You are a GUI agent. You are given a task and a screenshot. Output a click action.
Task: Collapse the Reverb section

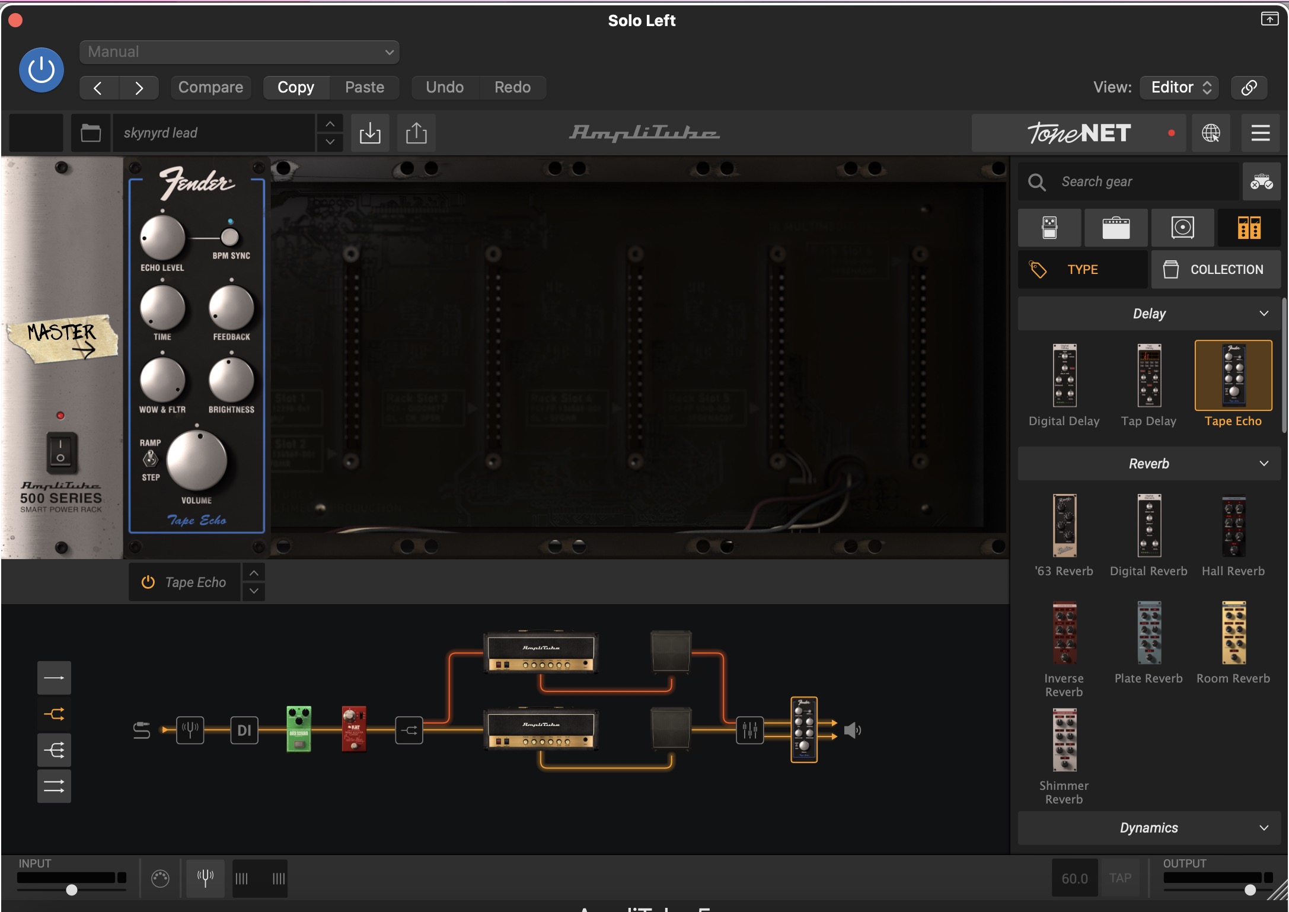coord(1149,464)
